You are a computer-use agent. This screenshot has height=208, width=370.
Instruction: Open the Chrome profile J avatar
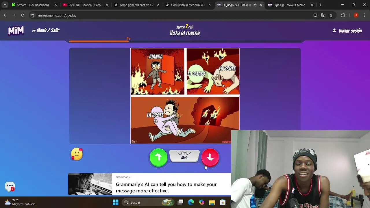click(x=356, y=15)
